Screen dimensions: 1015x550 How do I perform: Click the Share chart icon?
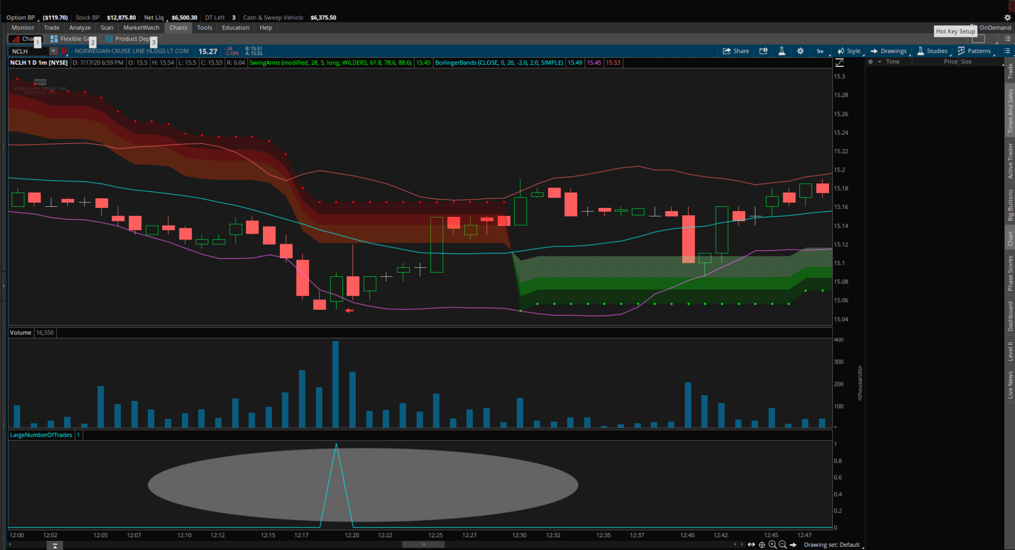(x=736, y=51)
